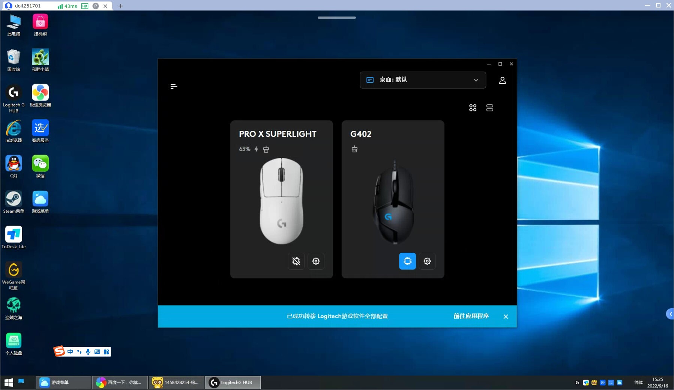
Task: Switch to 1458428254 chat taskbar item
Action: point(176,382)
